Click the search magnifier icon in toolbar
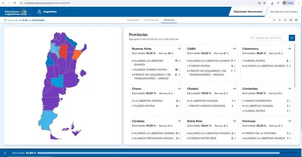302x157 pixels. [x=274, y=20]
